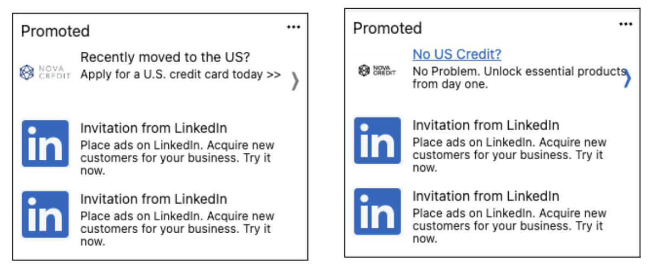The height and width of the screenshot is (271, 656).
Task: Open the bottom "Invitation from LinkedIn" in the left panel
Action: (154, 199)
